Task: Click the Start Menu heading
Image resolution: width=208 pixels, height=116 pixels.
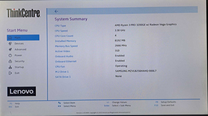Action: (17, 30)
